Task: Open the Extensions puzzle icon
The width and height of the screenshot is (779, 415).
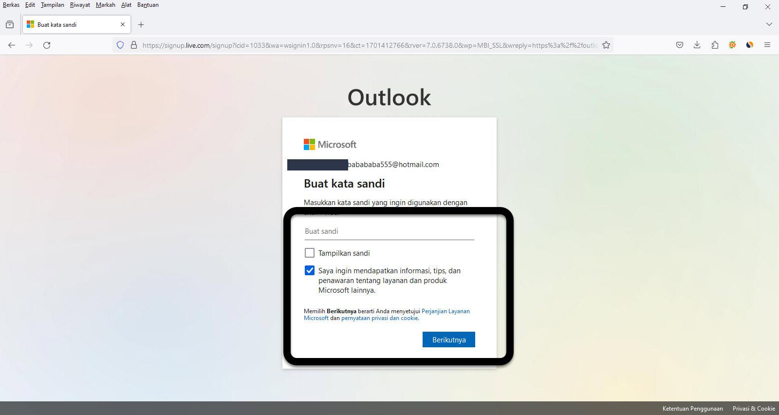Action: coord(715,45)
